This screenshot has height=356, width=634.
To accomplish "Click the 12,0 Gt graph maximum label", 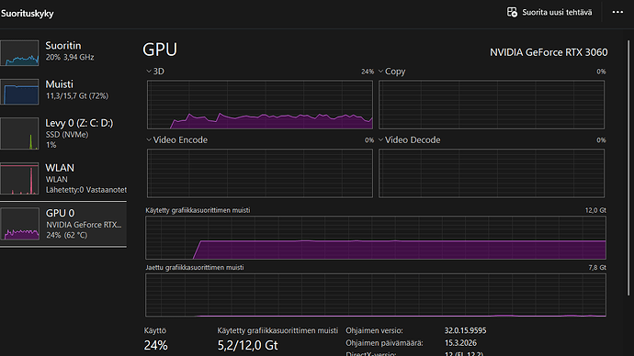I will coord(595,210).
